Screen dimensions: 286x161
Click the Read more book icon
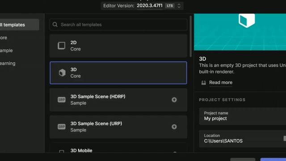[x=204, y=83]
